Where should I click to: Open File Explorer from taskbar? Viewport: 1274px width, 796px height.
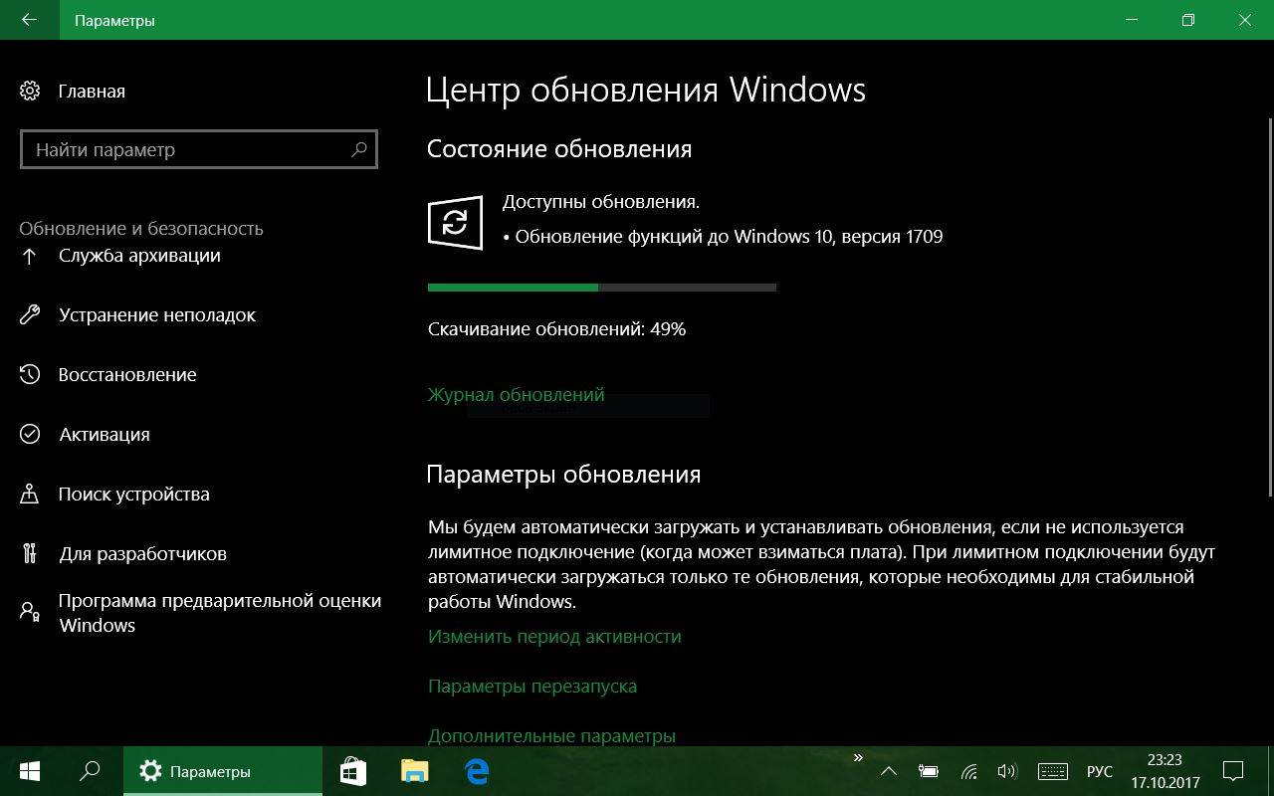click(414, 771)
